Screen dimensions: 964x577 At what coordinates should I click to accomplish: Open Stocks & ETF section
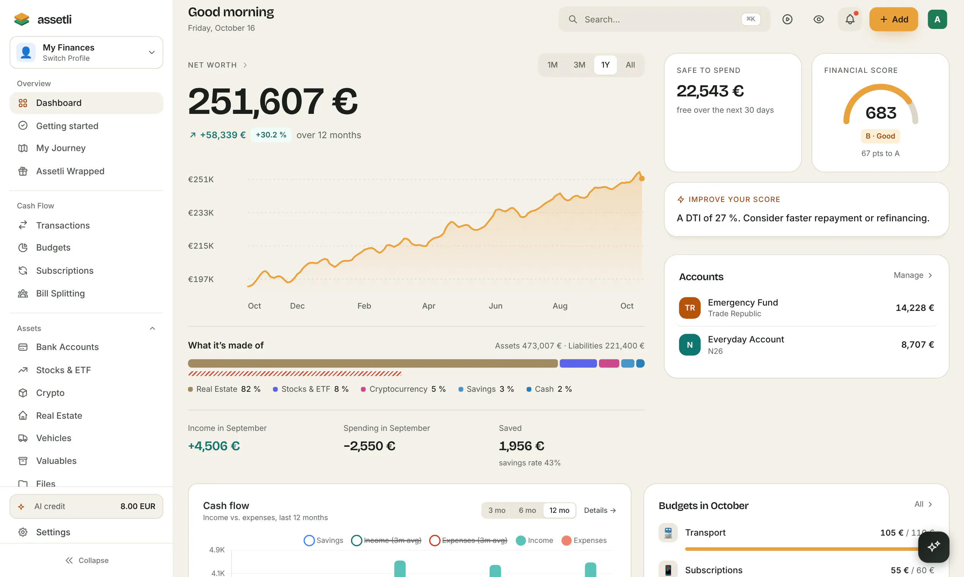[86, 370]
